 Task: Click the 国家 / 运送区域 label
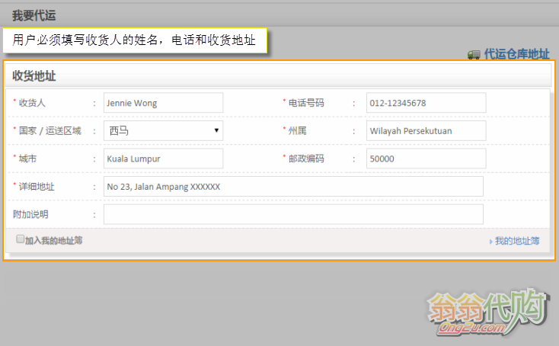tap(50, 130)
